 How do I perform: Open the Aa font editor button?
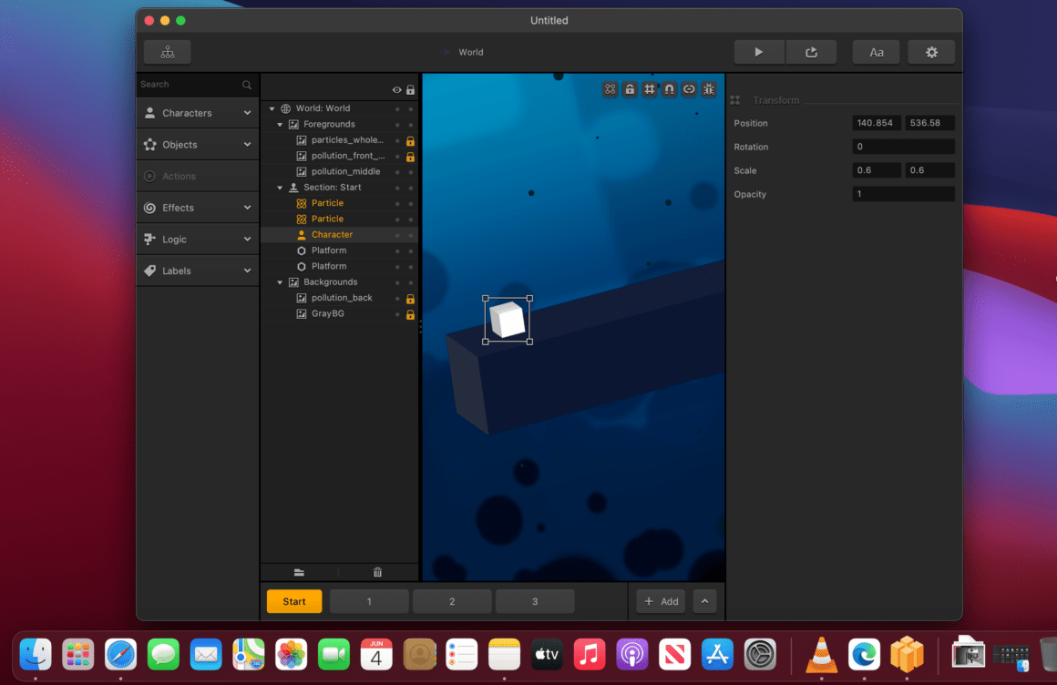pos(876,52)
